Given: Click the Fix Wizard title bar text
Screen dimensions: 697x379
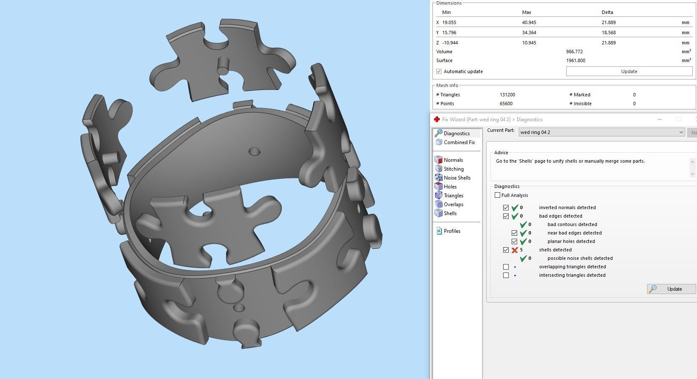Looking at the screenshot, I should (492, 120).
